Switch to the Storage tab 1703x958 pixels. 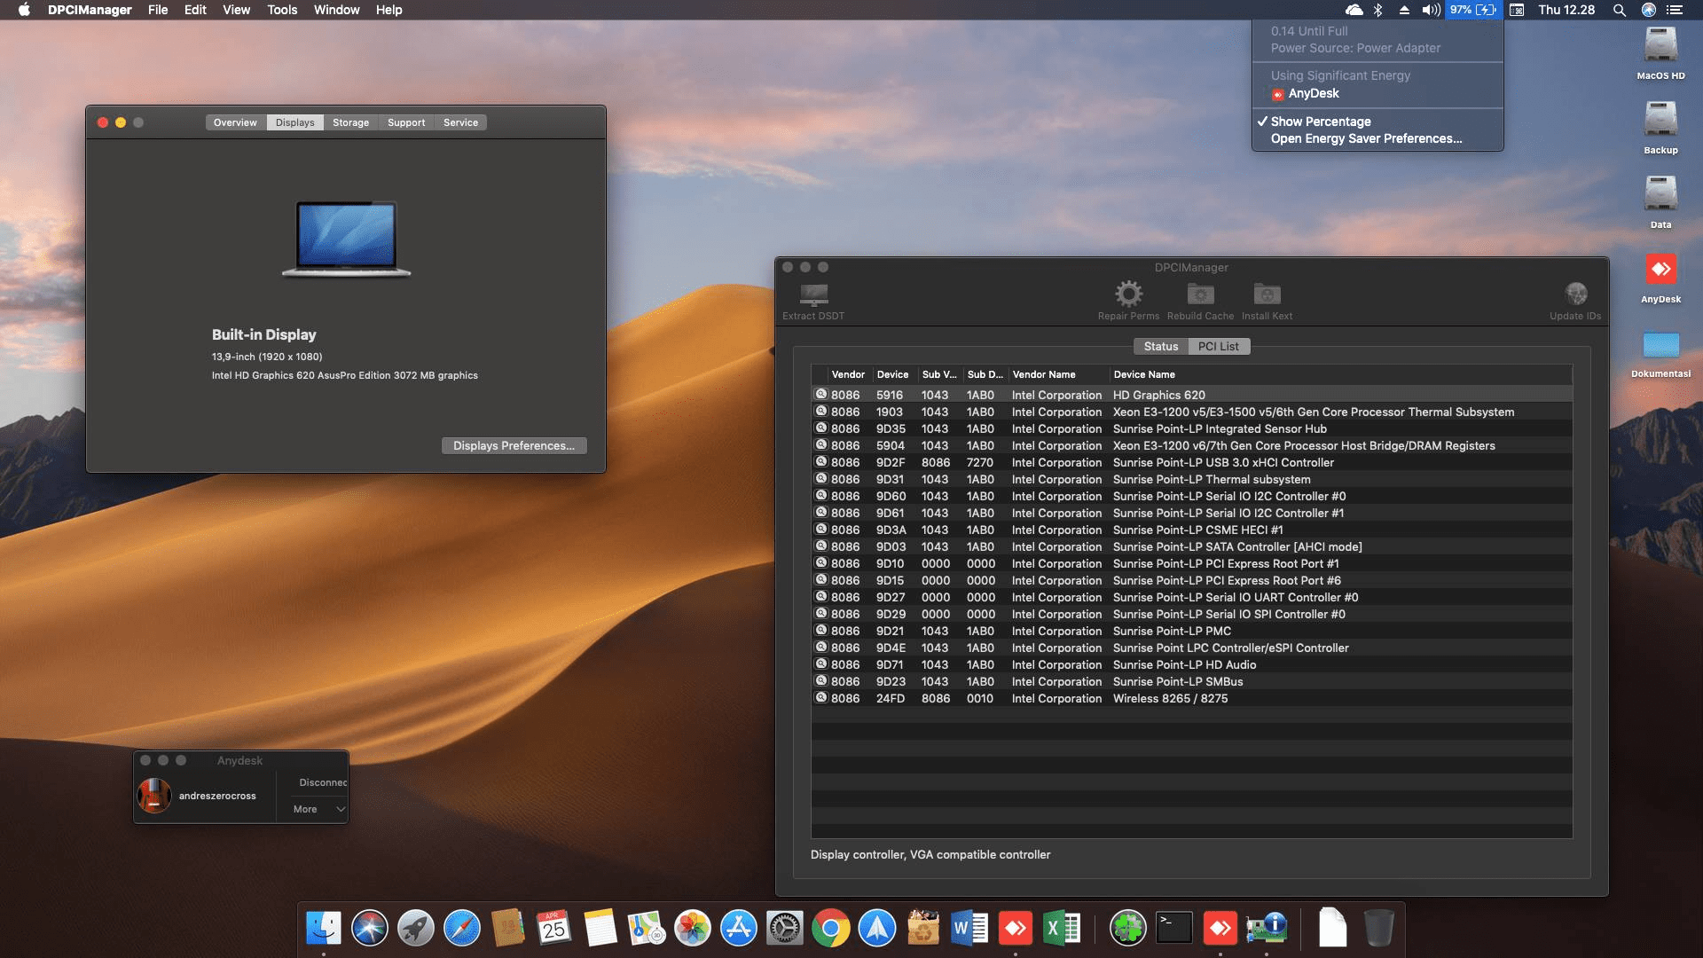click(x=350, y=122)
